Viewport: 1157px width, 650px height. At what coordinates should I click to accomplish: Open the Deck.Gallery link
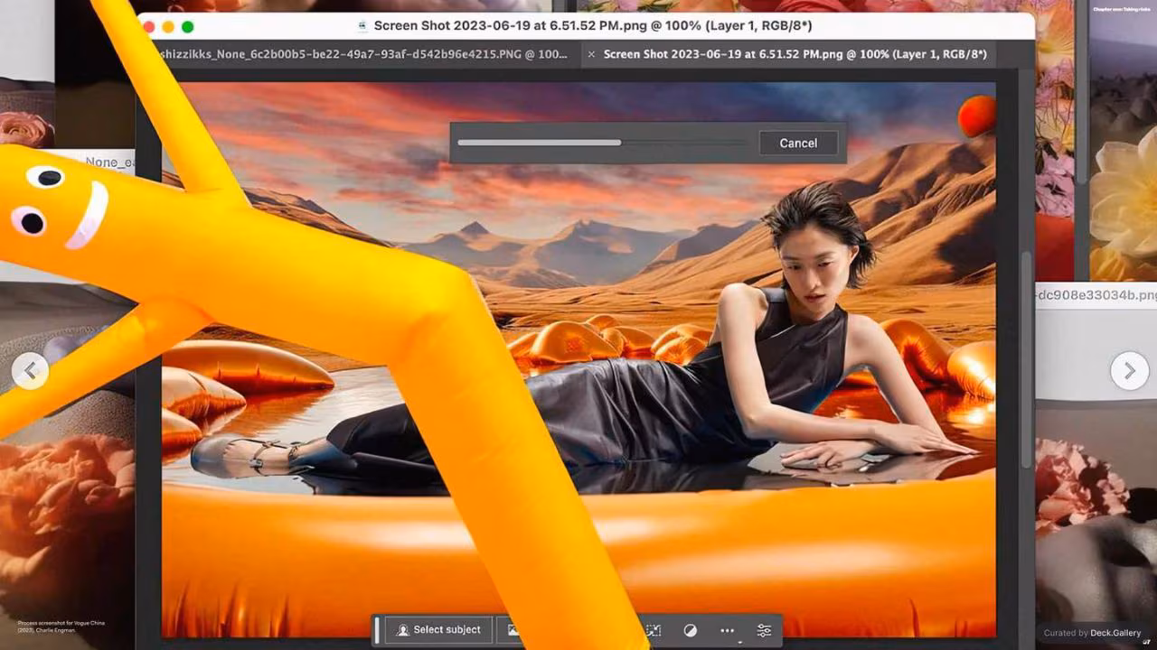1115,633
